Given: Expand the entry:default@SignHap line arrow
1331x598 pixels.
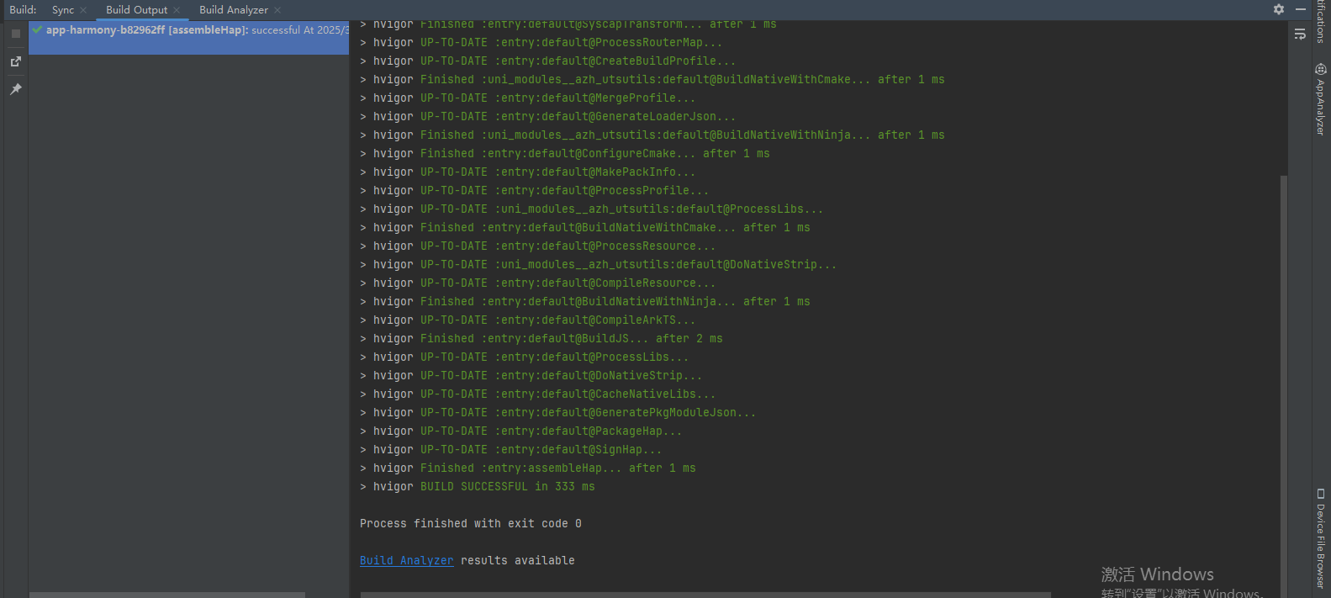Looking at the screenshot, I should coord(363,450).
